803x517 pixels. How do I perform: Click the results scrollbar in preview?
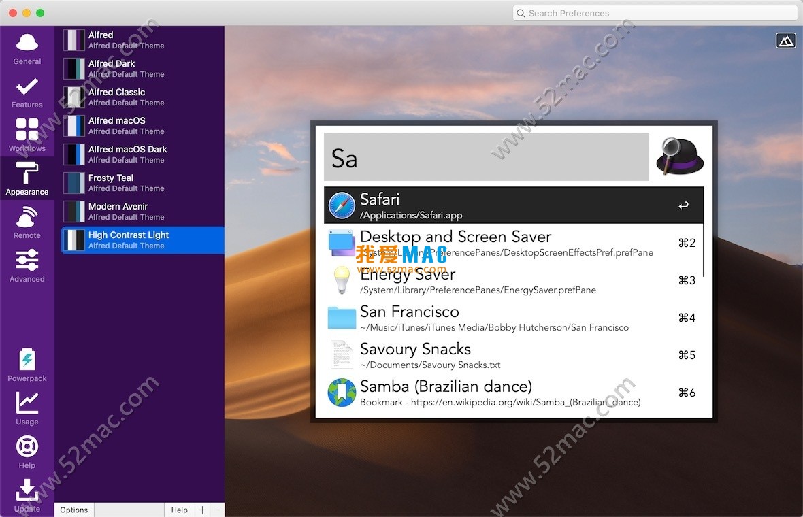[x=704, y=250]
